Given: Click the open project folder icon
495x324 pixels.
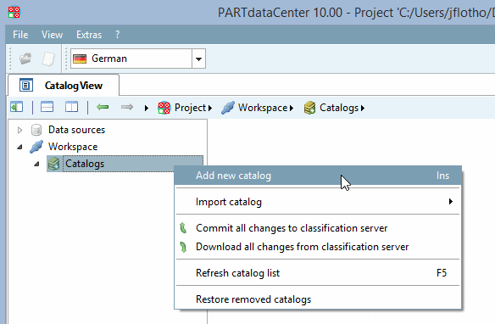Looking at the screenshot, I should click(25, 59).
